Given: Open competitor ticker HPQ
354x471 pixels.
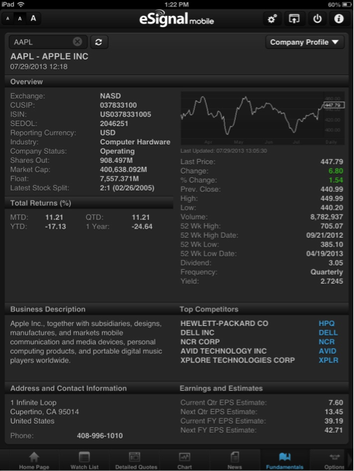Looking at the screenshot, I should 326,324.
